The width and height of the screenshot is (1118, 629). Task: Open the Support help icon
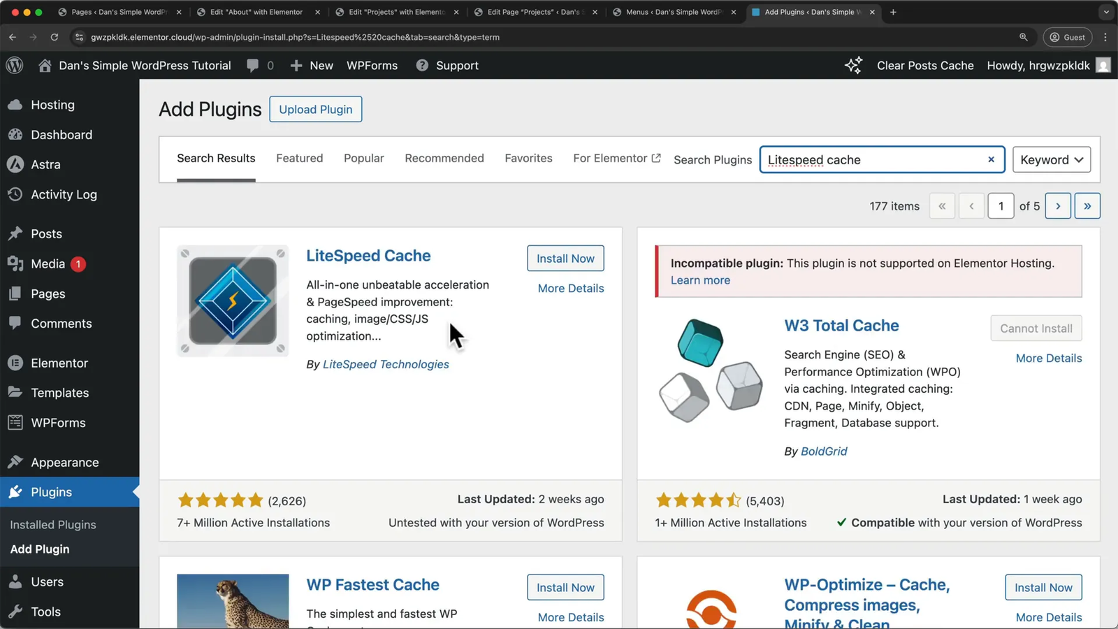tap(422, 65)
